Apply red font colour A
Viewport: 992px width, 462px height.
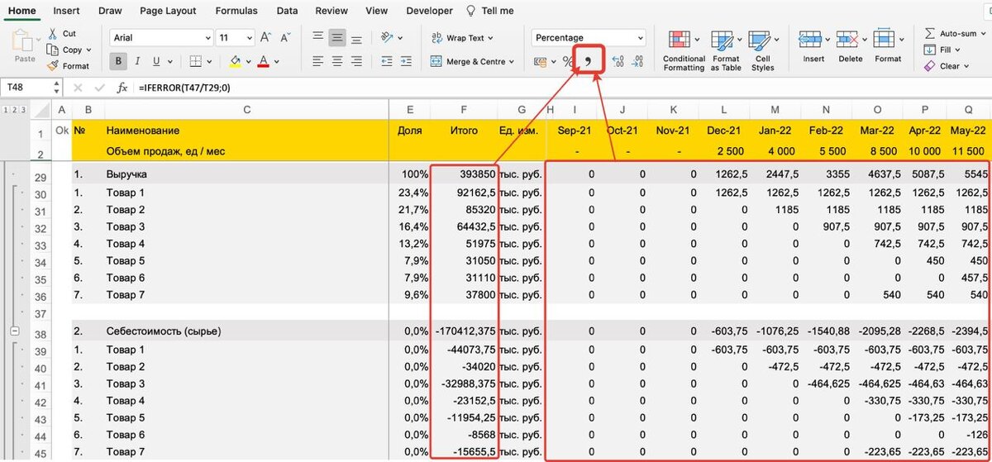264,61
